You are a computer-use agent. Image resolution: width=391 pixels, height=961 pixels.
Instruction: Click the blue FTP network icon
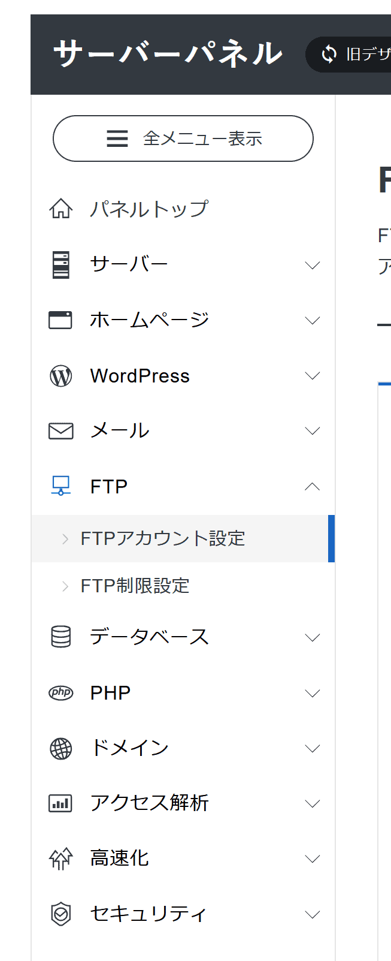tap(60, 486)
